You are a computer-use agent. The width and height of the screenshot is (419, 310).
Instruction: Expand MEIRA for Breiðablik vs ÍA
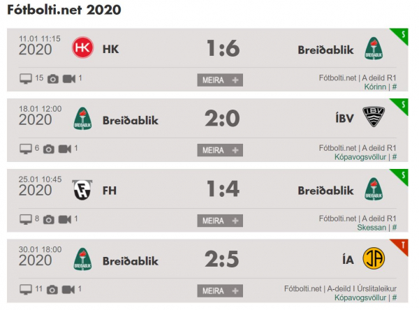pos(220,290)
